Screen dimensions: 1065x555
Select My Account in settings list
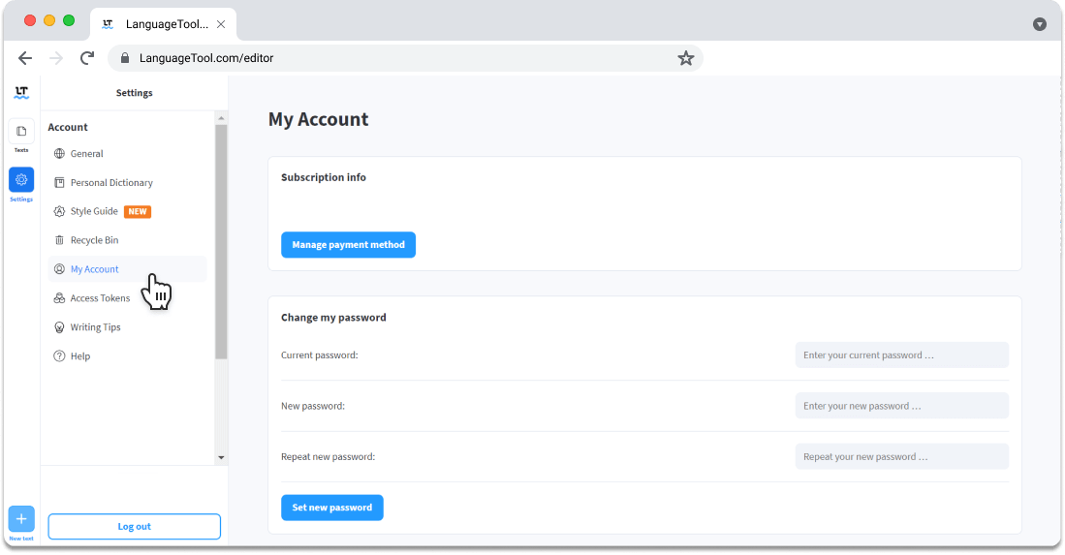coord(127,269)
